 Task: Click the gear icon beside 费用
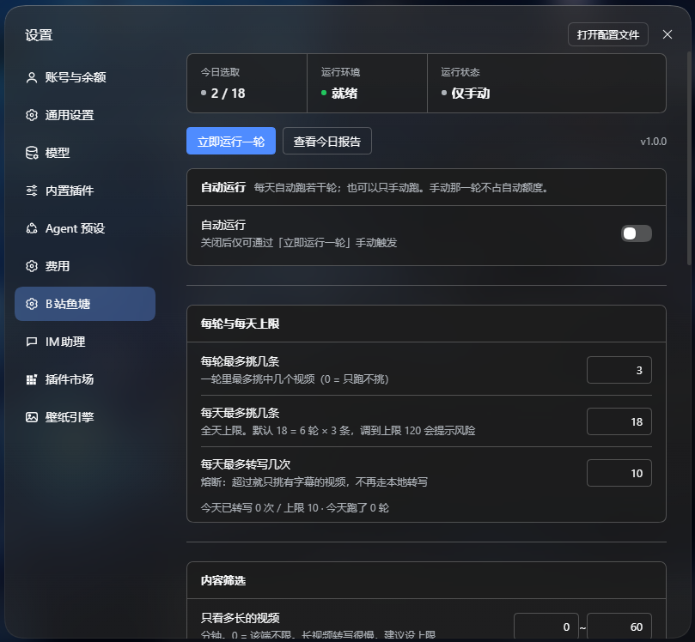pyautogui.click(x=32, y=266)
